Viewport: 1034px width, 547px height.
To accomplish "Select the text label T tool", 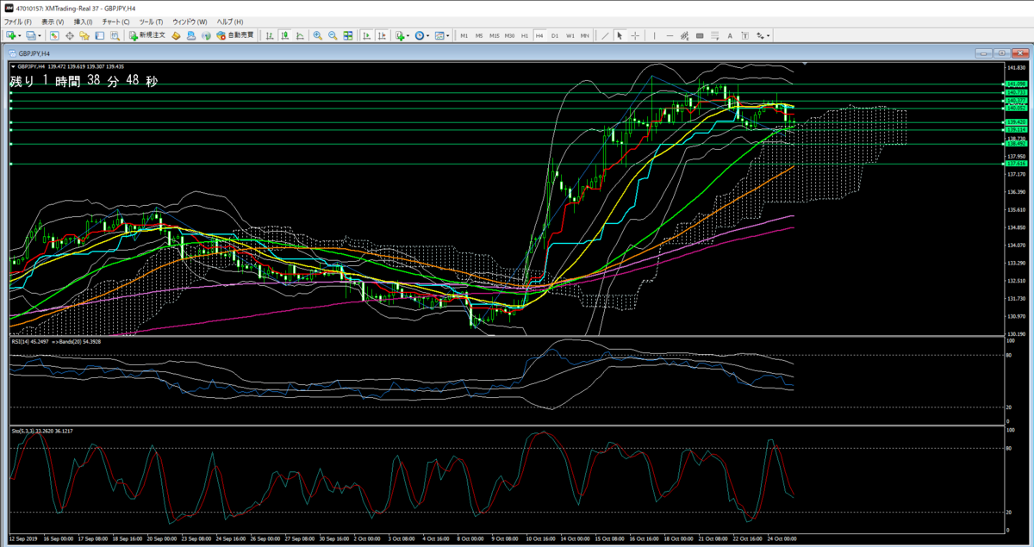I will (744, 35).
